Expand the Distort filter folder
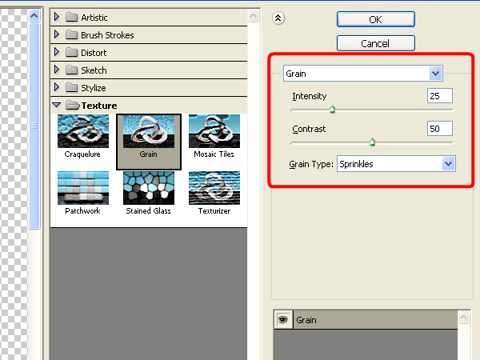Screen dimensions: 480x360 coord(57,52)
